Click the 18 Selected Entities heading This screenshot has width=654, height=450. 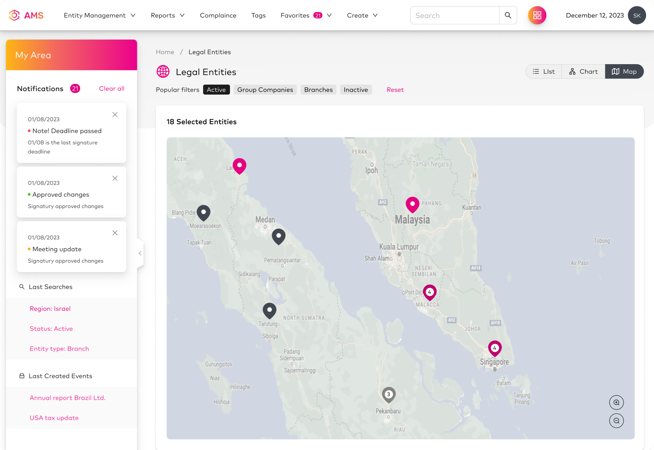click(x=202, y=122)
